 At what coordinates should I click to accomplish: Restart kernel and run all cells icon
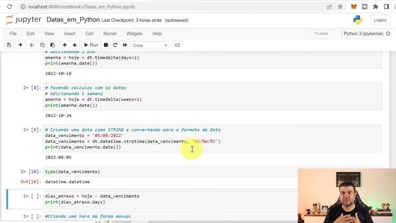[x=125, y=45]
